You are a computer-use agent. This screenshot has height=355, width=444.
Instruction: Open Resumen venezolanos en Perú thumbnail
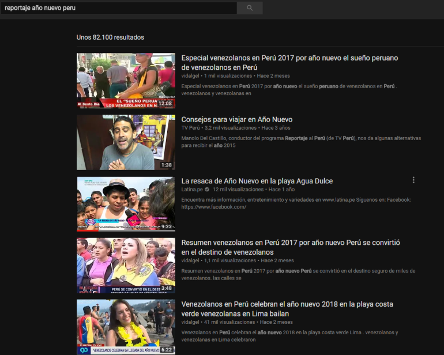126,266
